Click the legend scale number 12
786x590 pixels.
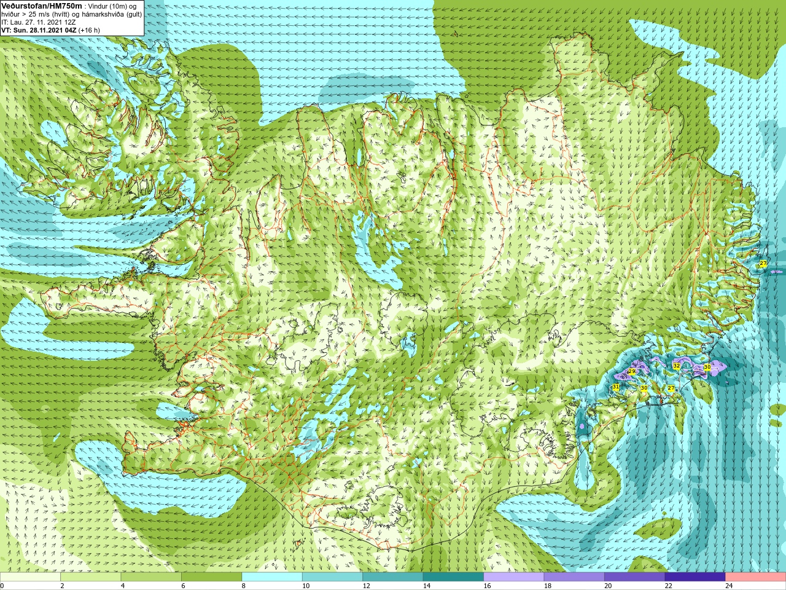click(366, 586)
